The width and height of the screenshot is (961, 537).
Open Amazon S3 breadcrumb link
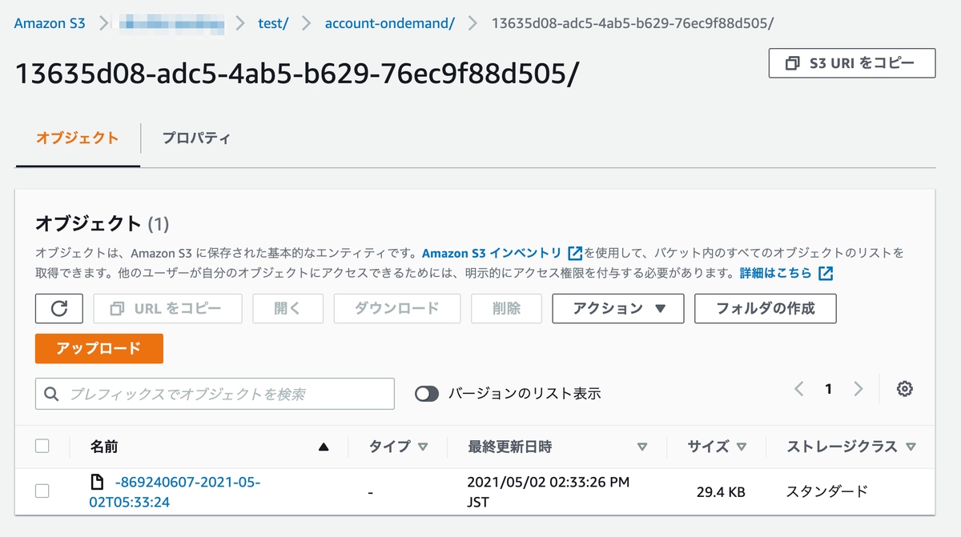(x=50, y=23)
